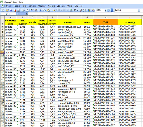
Task: Open the Paste options dropdown arrow
Action: (51, 10)
